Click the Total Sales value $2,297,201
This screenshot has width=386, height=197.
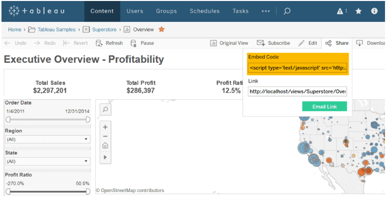(x=50, y=91)
